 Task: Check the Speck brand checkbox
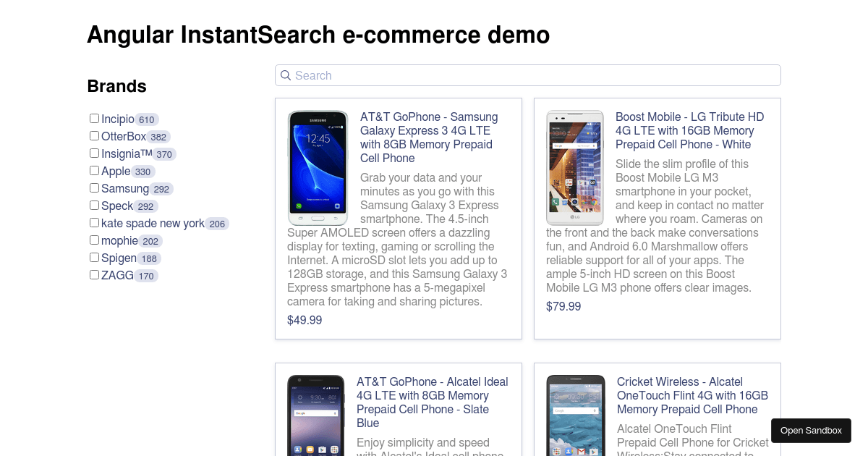[94, 206]
